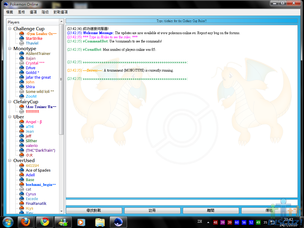This screenshot has width=304, height=228.
Task: Click the player list scroll down arrow
Action: [x=61, y=211]
